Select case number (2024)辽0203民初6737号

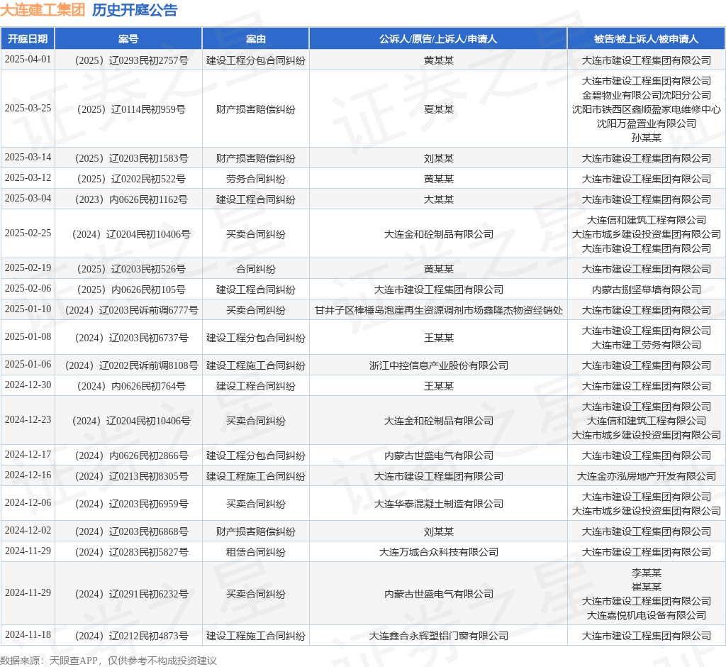[x=131, y=338]
